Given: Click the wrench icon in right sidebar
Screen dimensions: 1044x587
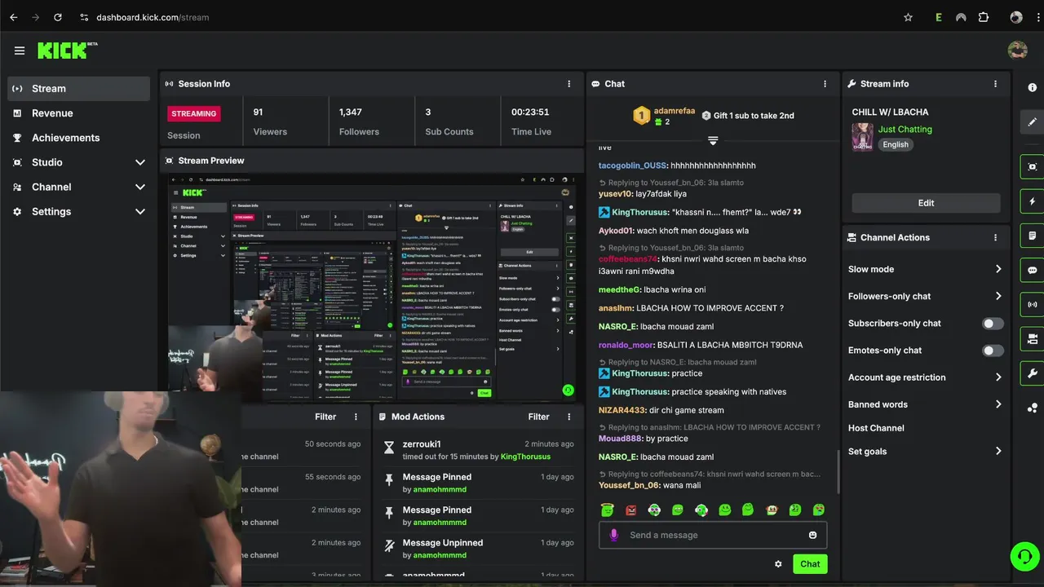Looking at the screenshot, I should click(1033, 373).
